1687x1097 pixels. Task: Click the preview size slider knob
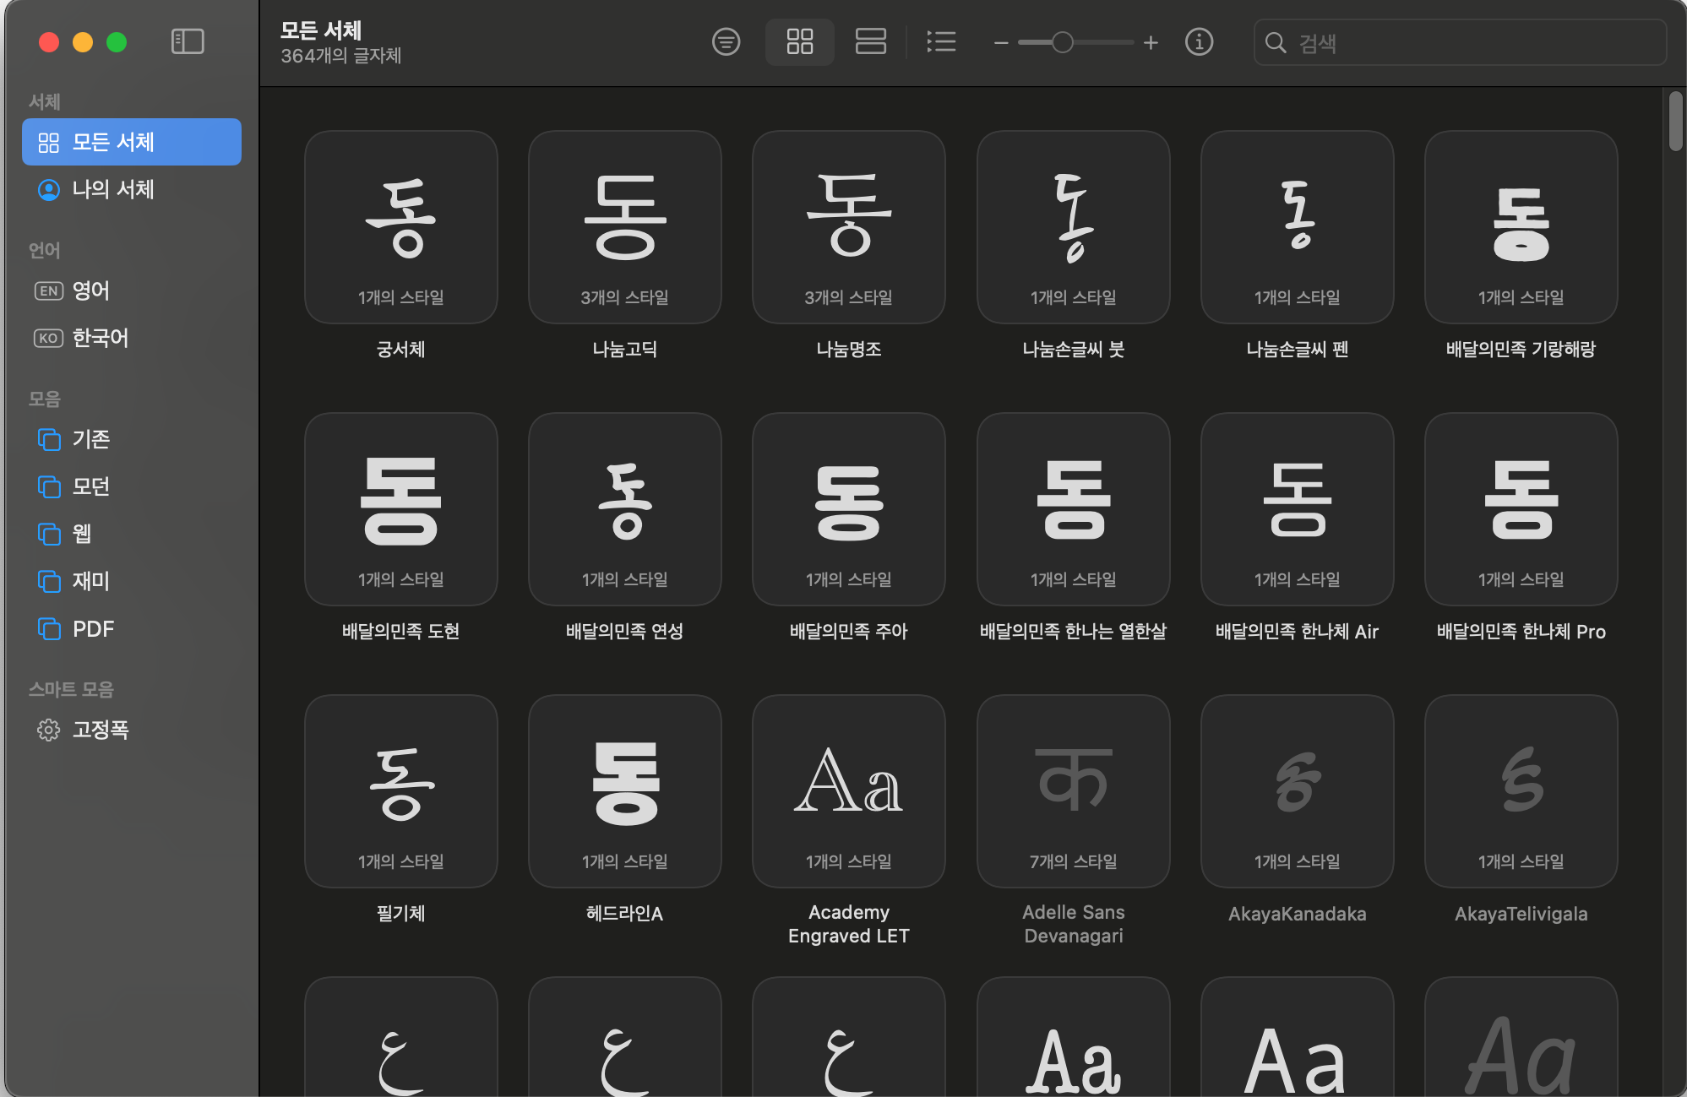tap(1062, 42)
